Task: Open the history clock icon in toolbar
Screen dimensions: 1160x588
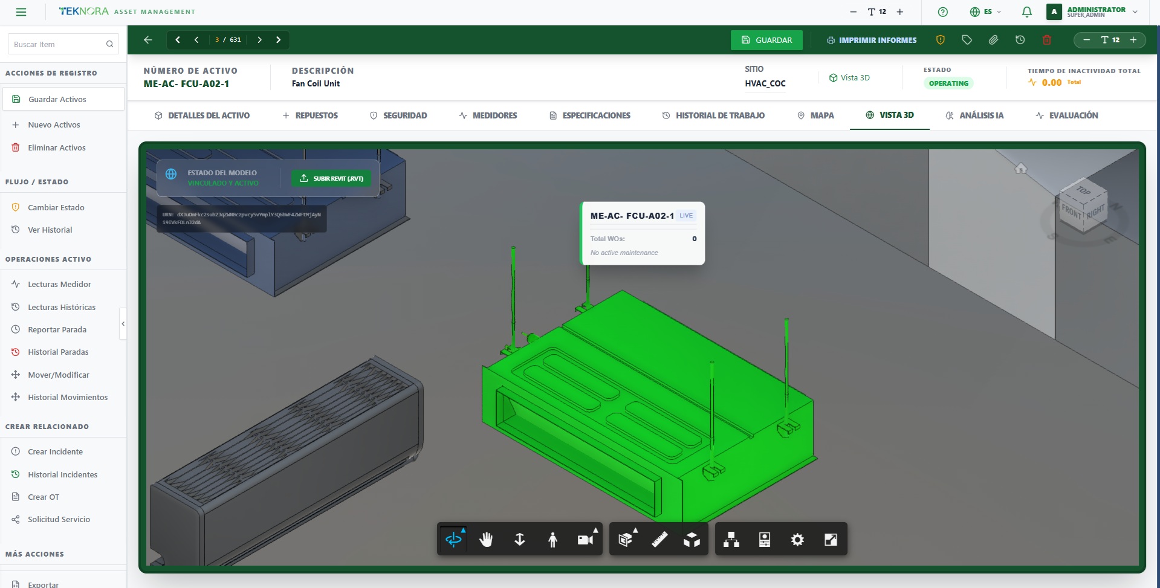Action: [x=1020, y=40]
